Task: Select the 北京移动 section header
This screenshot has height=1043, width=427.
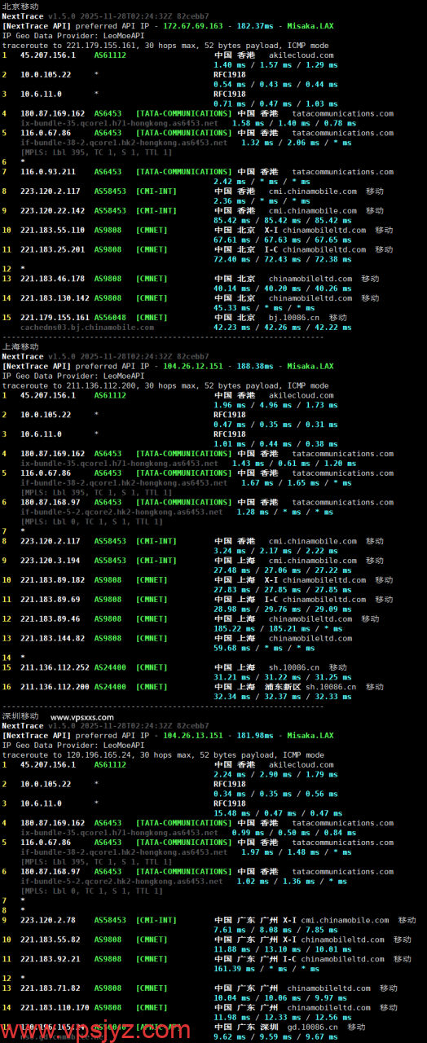Action: click(x=20, y=7)
